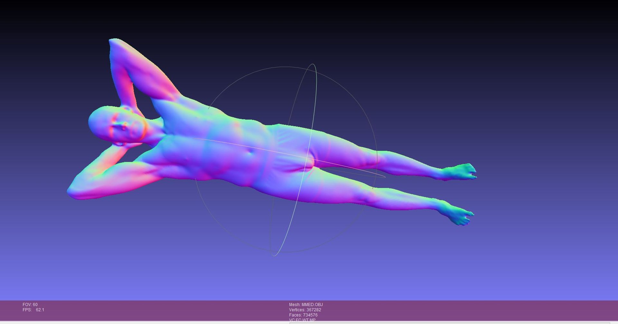Click the "Mesh: MMED.OBJ" label
This screenshot has width=618, height=324.
[306, 304]
